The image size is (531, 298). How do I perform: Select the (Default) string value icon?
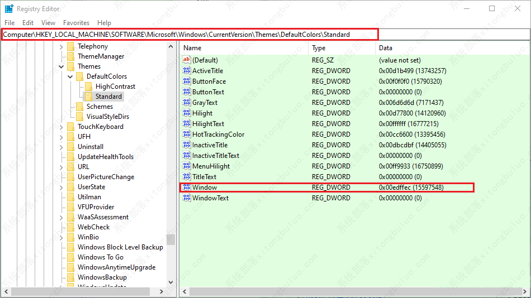[x=187, y=60]
